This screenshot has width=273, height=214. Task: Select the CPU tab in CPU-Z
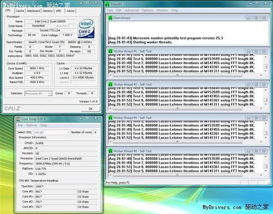coord(8,10)
